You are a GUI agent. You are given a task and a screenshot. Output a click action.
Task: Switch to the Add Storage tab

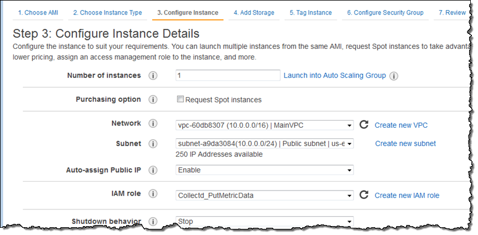(253, 12)
